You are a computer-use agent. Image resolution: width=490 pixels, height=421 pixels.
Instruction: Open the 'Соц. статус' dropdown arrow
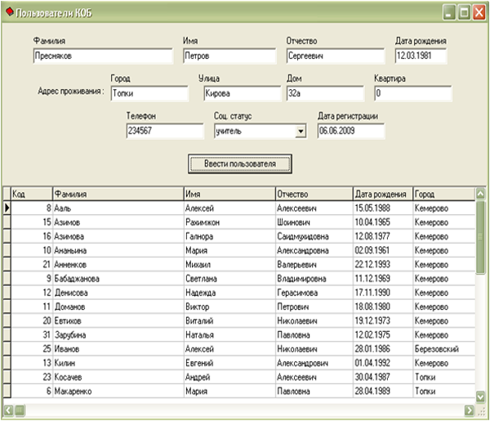(x=300, y=131)
